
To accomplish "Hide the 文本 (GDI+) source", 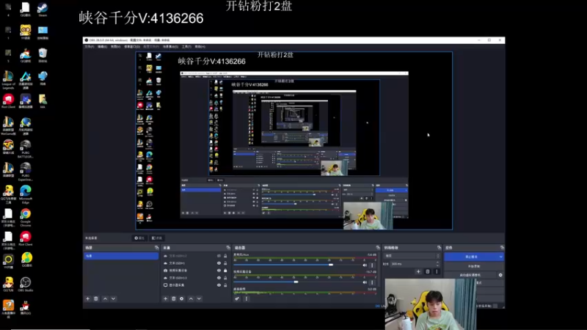I will coord(219,263).
